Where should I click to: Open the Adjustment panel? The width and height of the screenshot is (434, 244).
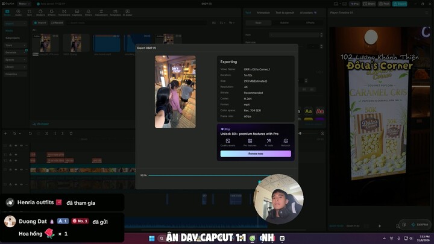[x=101, y=13]
